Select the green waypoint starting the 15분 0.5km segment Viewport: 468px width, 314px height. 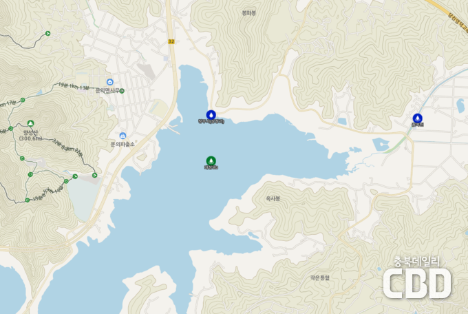[28, 200]
